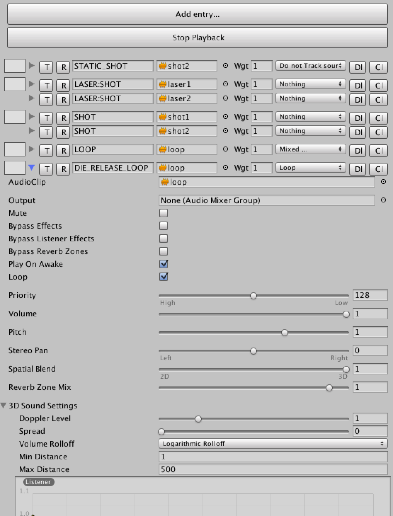Open object picker for Output mixer group
The height and width of the screenshot is (516, 393).
tap(383, 200)
